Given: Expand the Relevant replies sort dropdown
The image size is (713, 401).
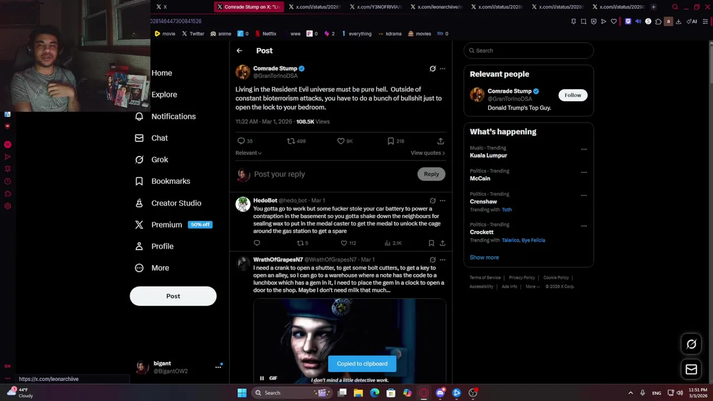Looking at the screenshot, I should pos(248,153).
